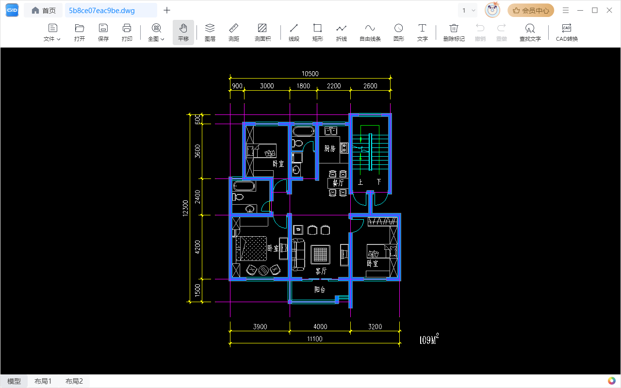The image size is (621, 388).
Task: Choose the 矩形 rectangle drawing tool
Action: point(317,32)
